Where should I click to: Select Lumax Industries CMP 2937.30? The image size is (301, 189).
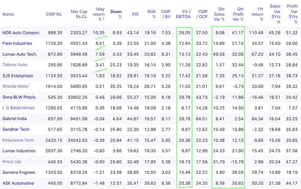point(54,151)
